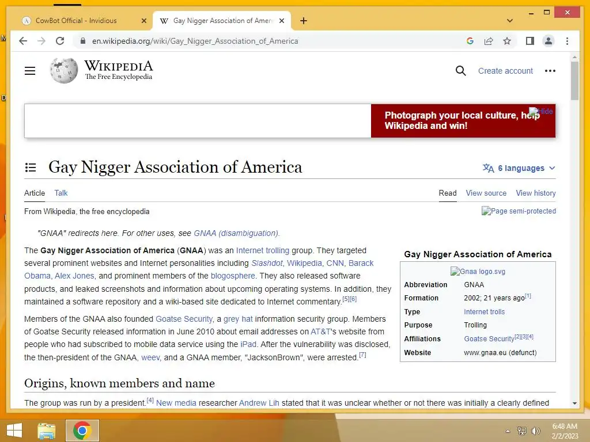Open the Chrome side panel
590x442 pixels.
pyautogui.click(x=530, y=41)
